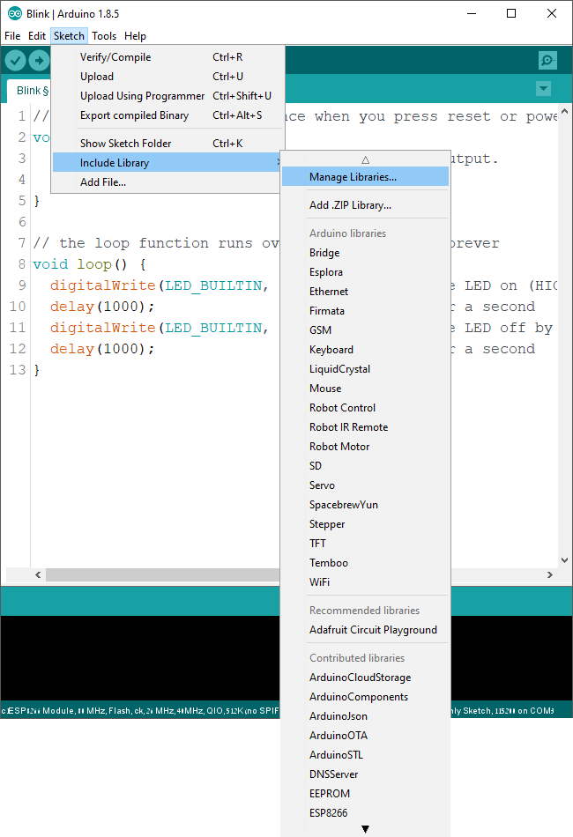Select Export compiled Binary

167,115
